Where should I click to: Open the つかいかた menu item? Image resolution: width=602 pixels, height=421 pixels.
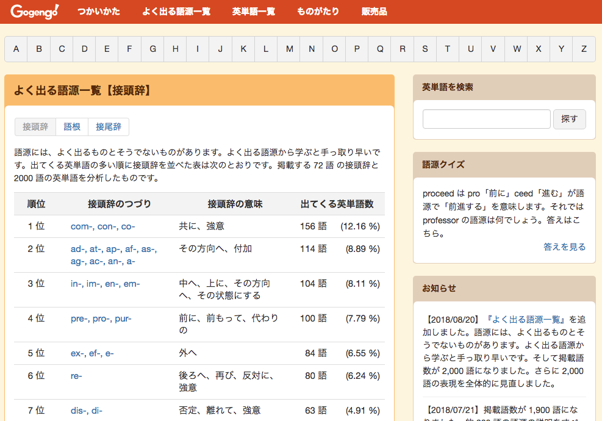click(99, 12)
